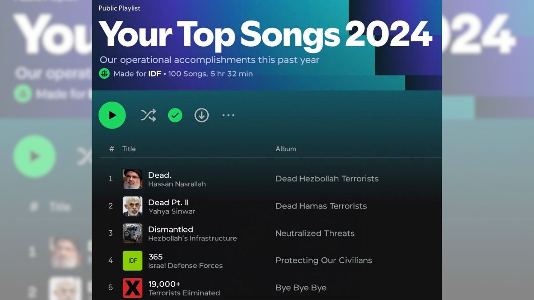Viewport: 534px width, 300px height.
Task: Download the playlist with arrow icon
Action: coord(202,115)
